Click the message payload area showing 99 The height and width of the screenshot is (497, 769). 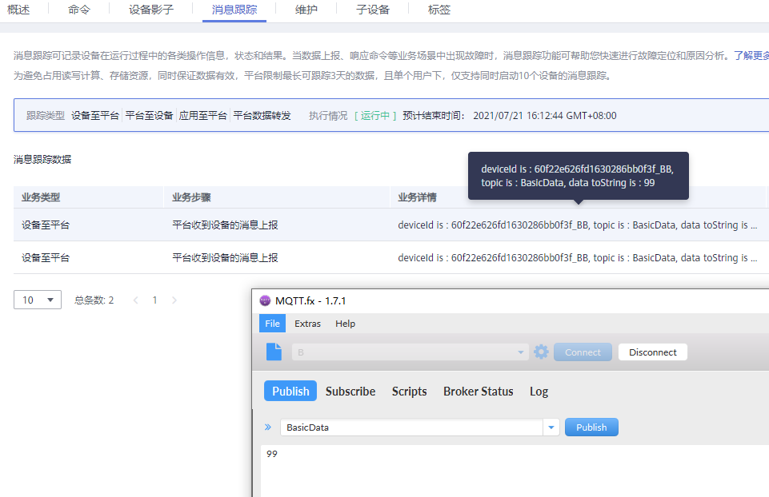point(515,471)
